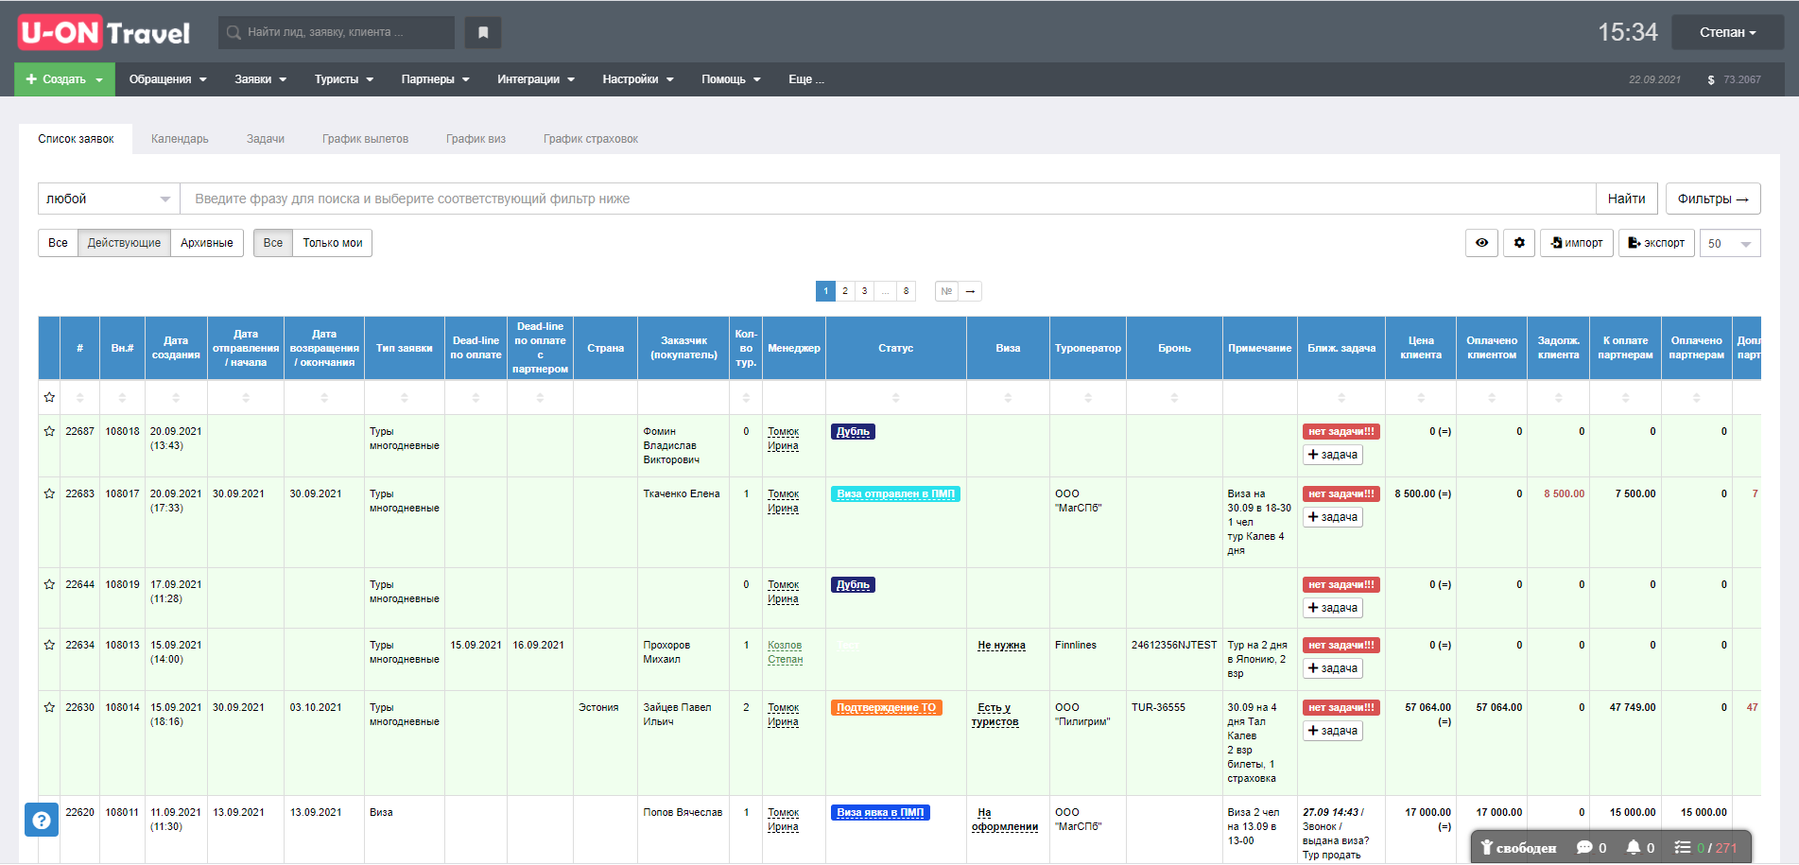Click the Найти search button
The height and width of the screenshot is (865, 1799).
[x=1626, y=199]
